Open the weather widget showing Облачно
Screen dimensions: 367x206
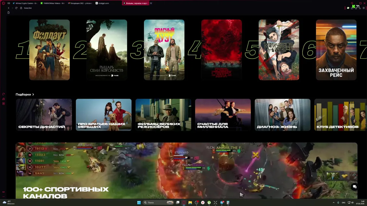pos(9,203)
